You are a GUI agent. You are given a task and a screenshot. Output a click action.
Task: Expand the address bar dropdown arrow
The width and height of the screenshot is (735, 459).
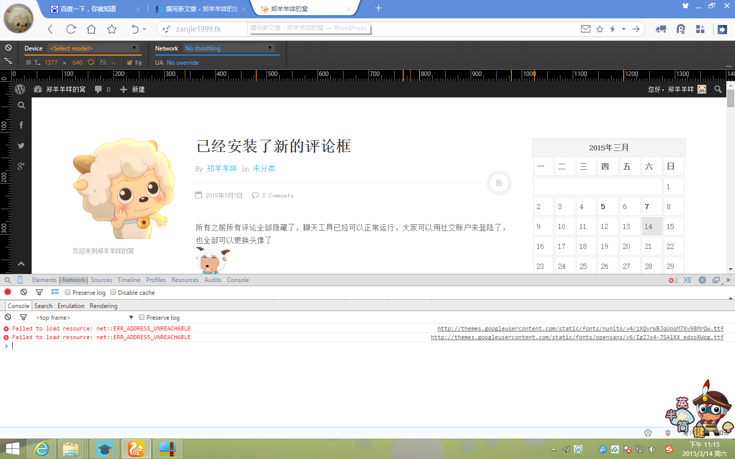pyautogui.click(x=624, y=29)
